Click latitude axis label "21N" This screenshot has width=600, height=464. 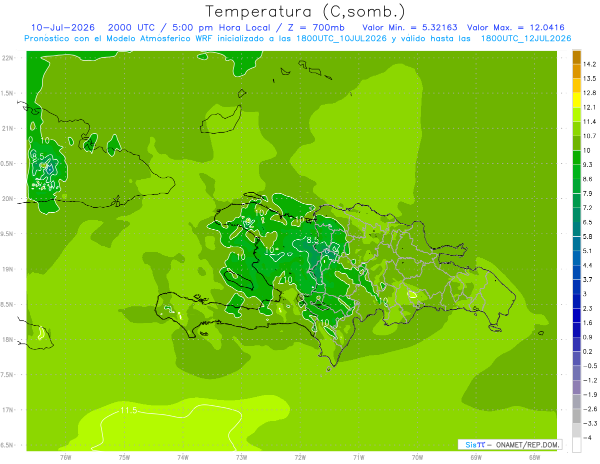[x=7, y=129]
